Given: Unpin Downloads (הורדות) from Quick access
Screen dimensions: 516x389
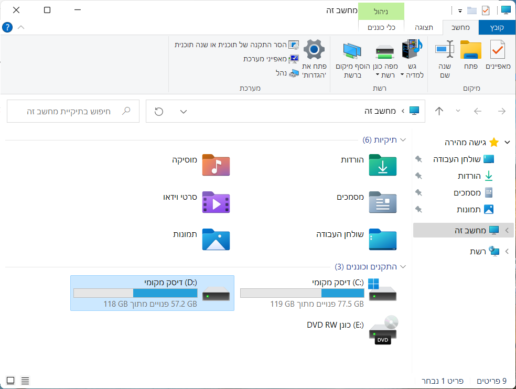Looking at the screenshot, I should pos(418,176).
